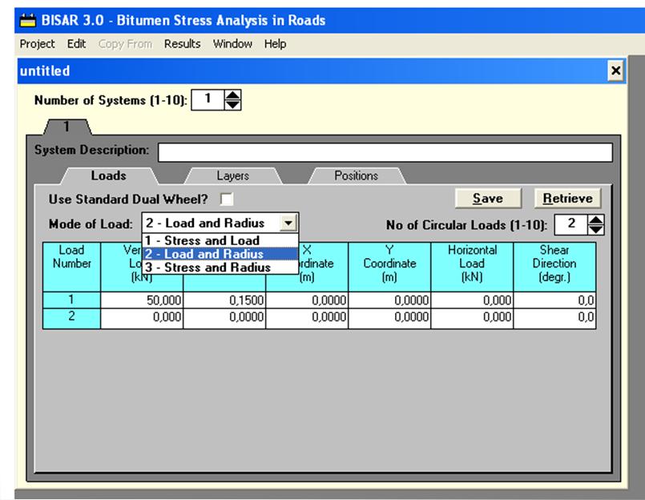Click radius cell 0,1500 in row 1
The image size is (645, 500).
click(224, 300)
